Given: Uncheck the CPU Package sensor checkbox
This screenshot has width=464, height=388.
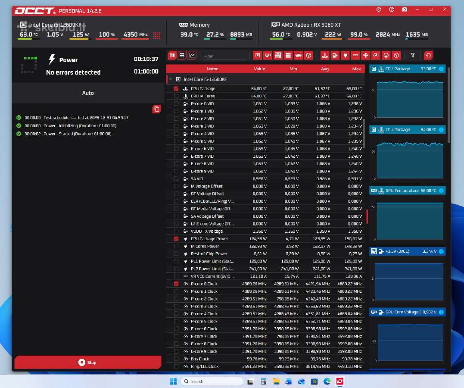Looking at the screenshot, I should pos(176,88).
